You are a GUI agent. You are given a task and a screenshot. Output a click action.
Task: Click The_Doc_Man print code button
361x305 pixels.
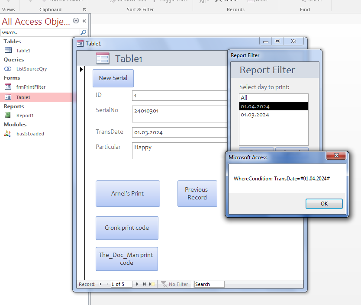click(x=127, y=259)
